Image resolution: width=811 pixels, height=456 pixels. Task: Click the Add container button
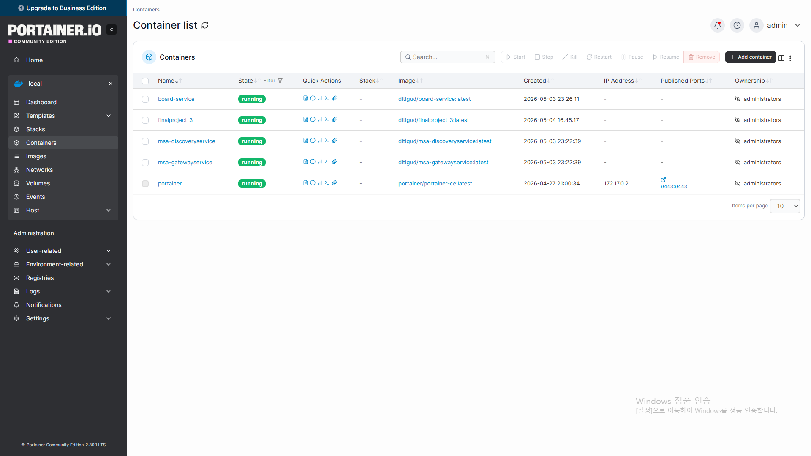751,57
